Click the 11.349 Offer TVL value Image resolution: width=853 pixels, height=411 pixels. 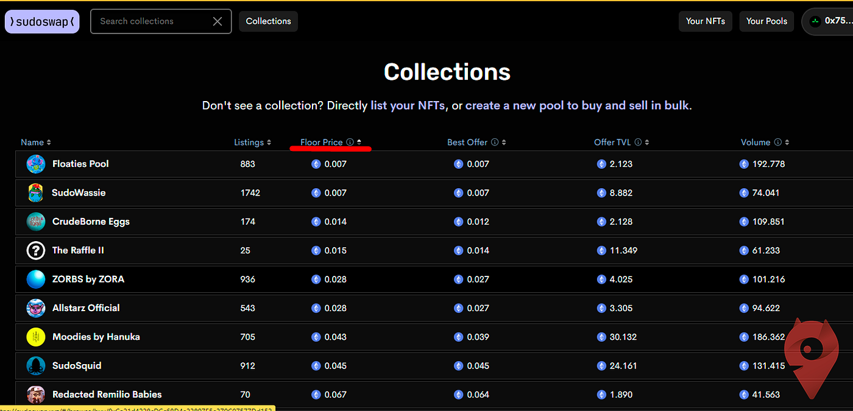tap(624, 250)
